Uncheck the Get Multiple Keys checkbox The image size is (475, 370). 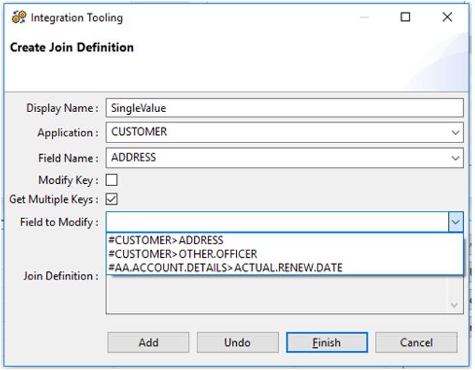click(111, 199)
